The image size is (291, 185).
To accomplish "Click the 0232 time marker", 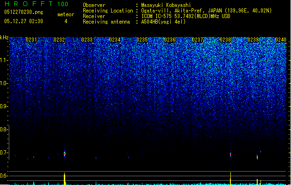I will pyautogui.click(x=59, y=40).
